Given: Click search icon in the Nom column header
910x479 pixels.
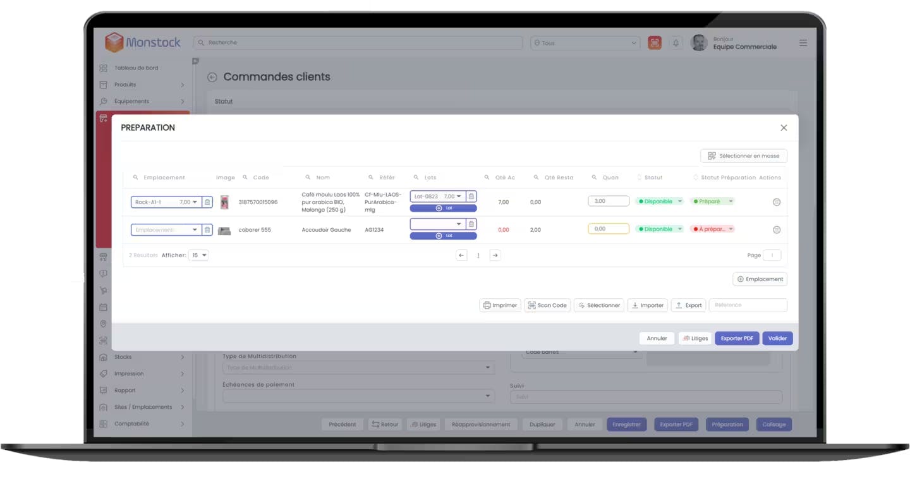Looking at the screenshot, I should pyautogui.click(x=308, y=178).
